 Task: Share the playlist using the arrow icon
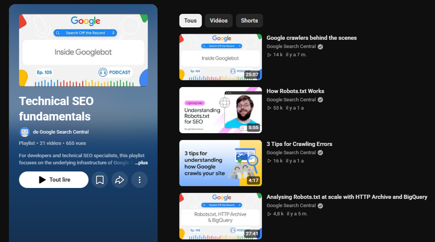(x=120, y=180)
